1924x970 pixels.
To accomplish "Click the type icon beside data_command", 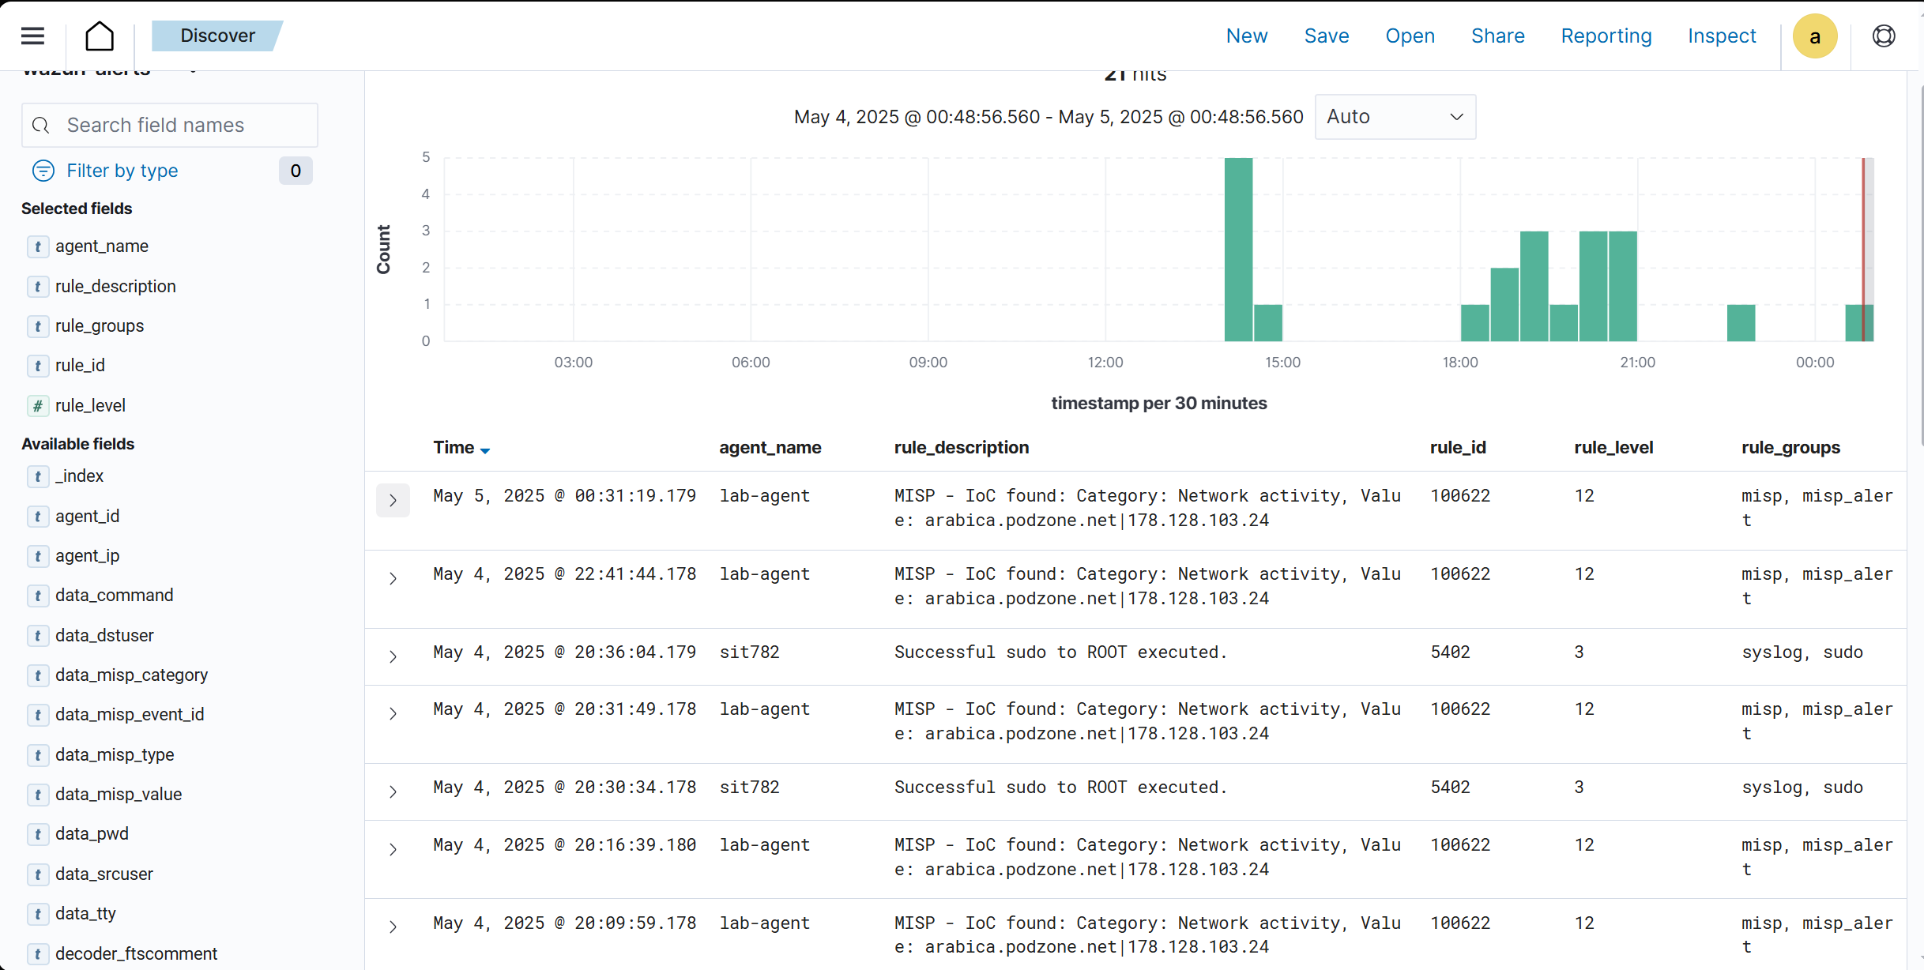I will [x=37, y=595].
